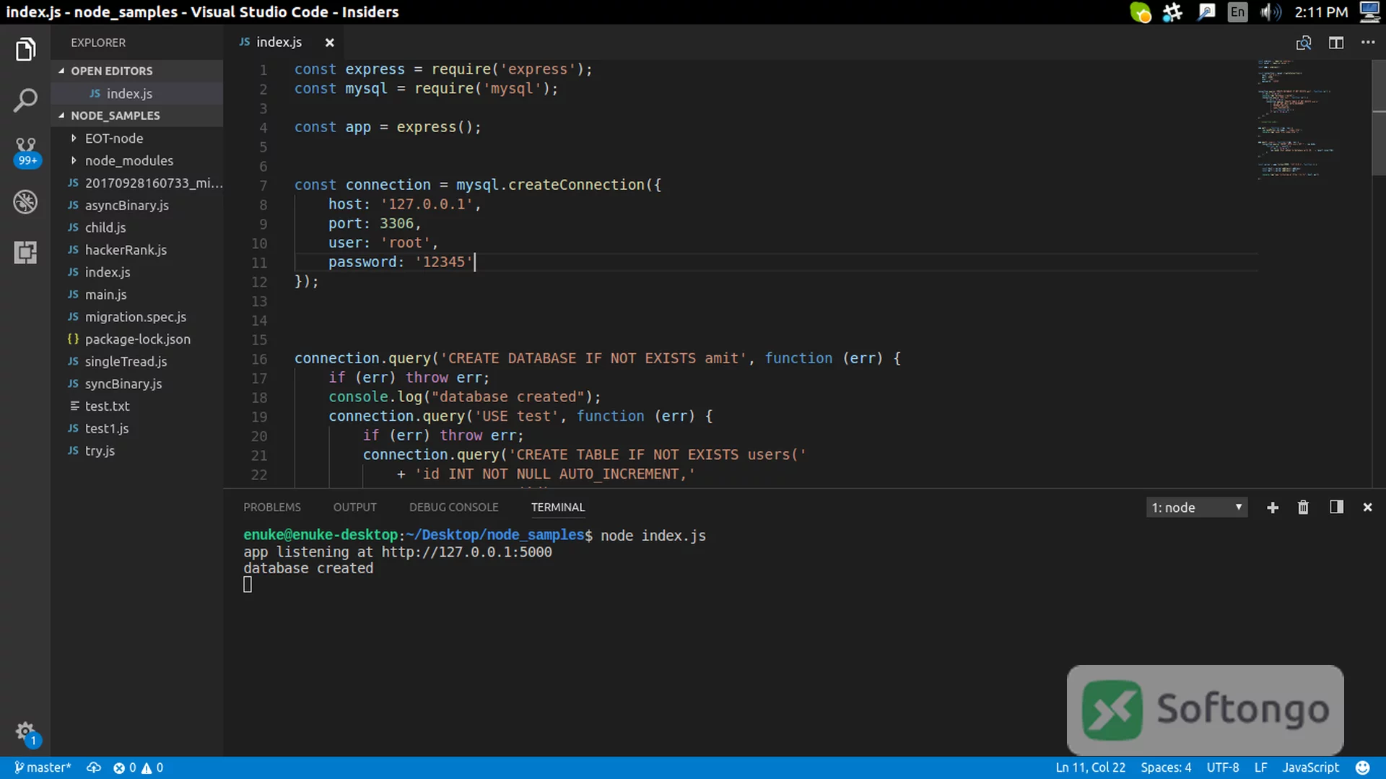Open the En keyboard layout indicator
1386x779 pixels.
point(1237,12)
